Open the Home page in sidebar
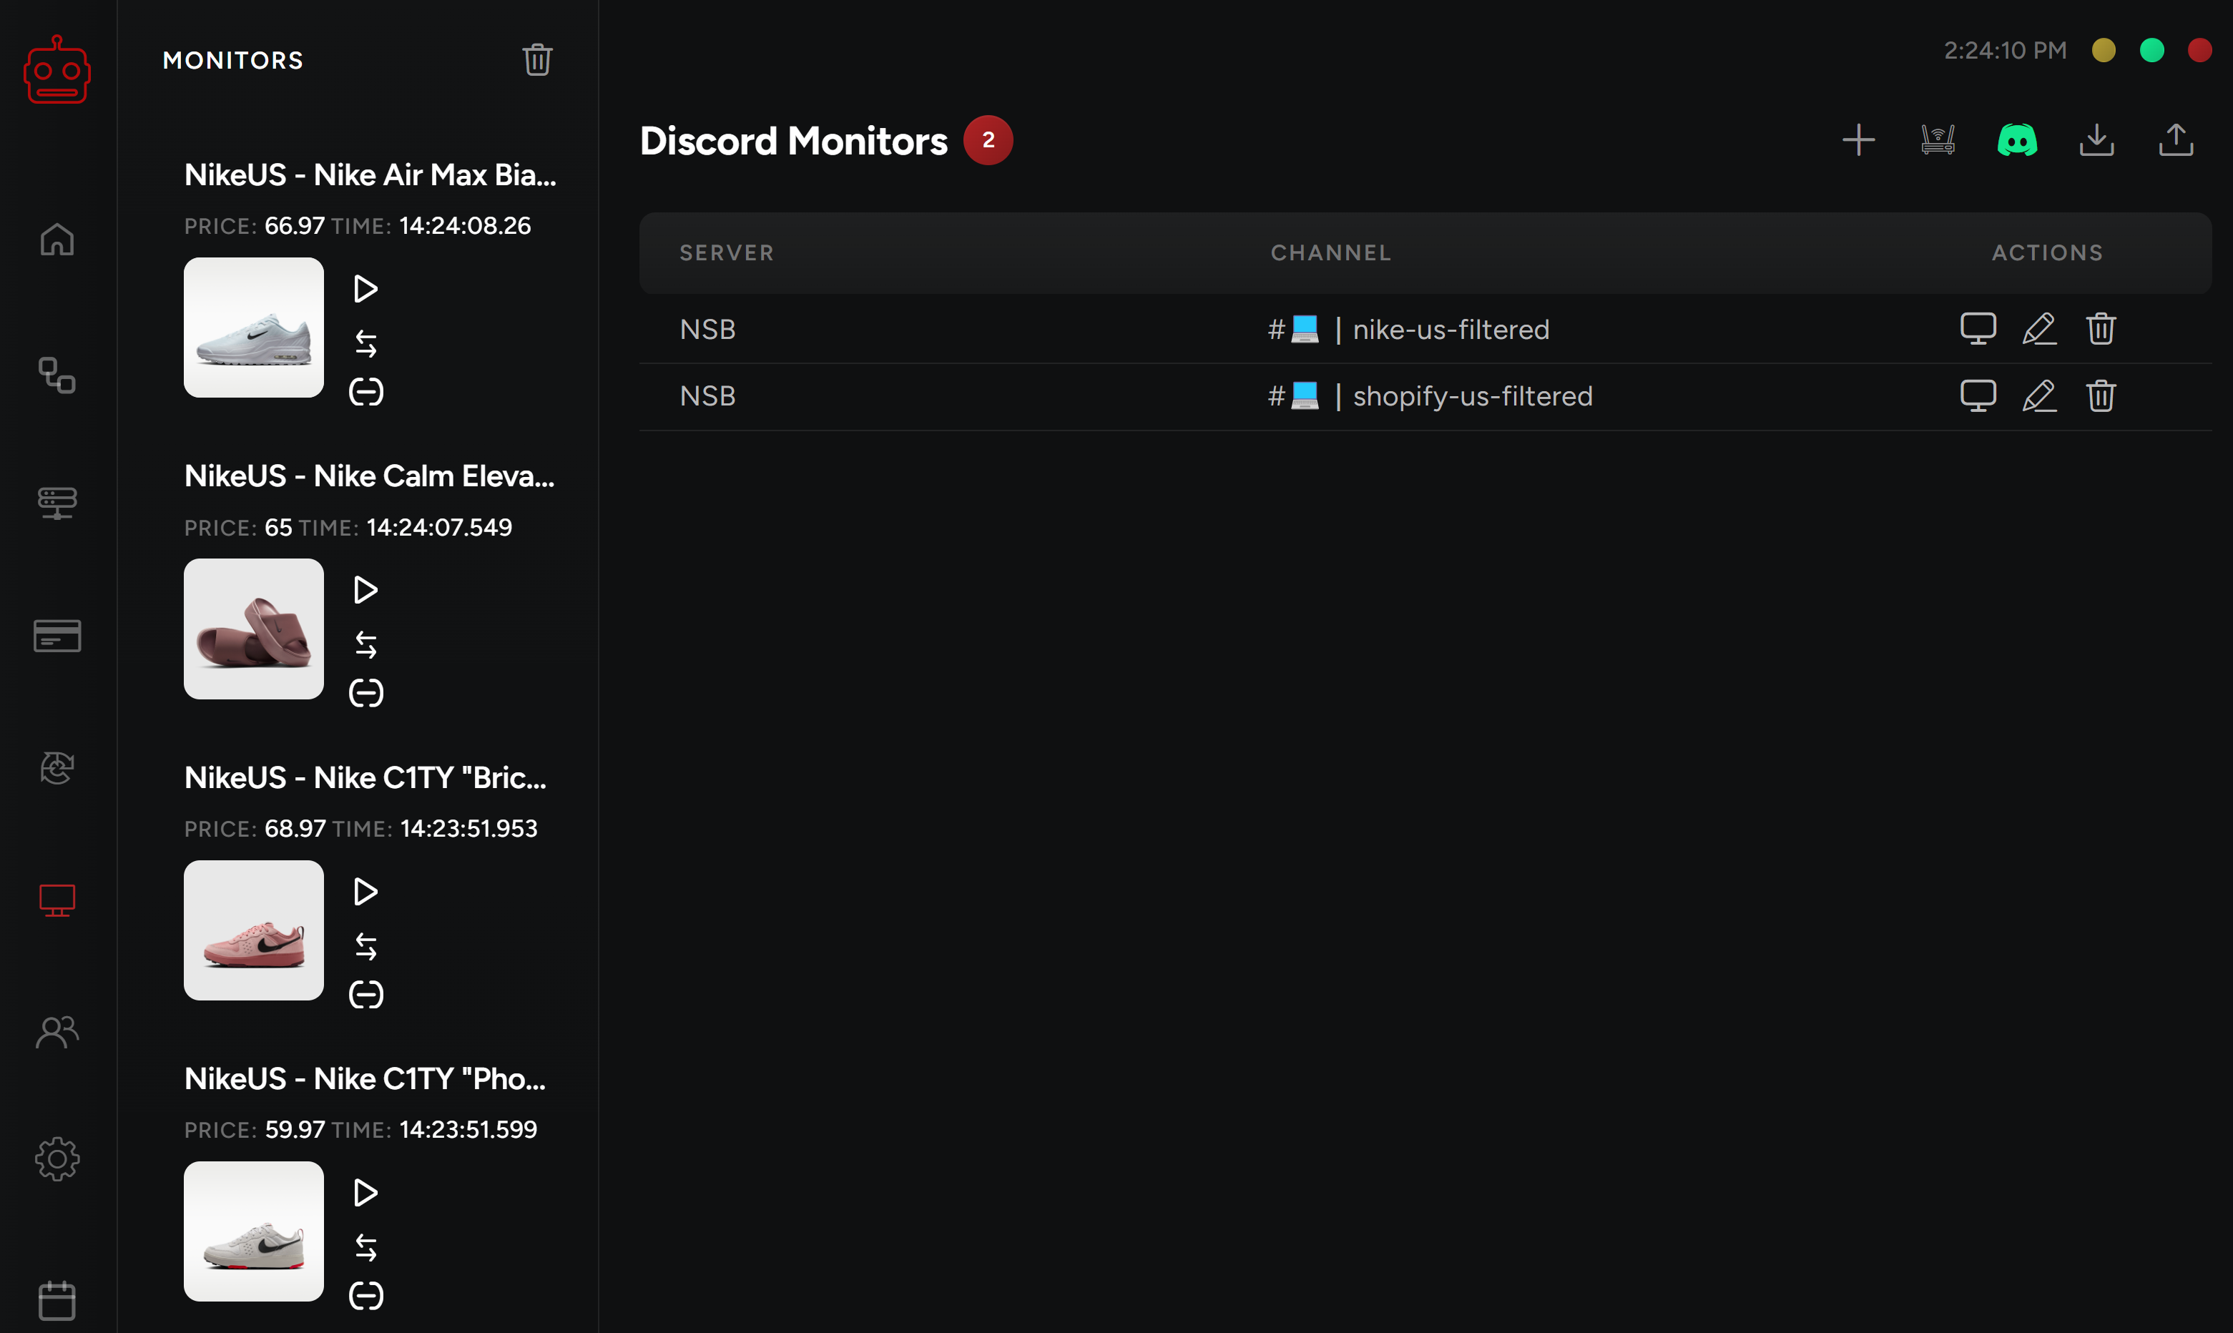 click(x=57, y=240)
